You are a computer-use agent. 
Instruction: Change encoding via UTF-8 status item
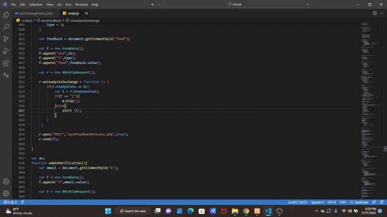[331, 203]
